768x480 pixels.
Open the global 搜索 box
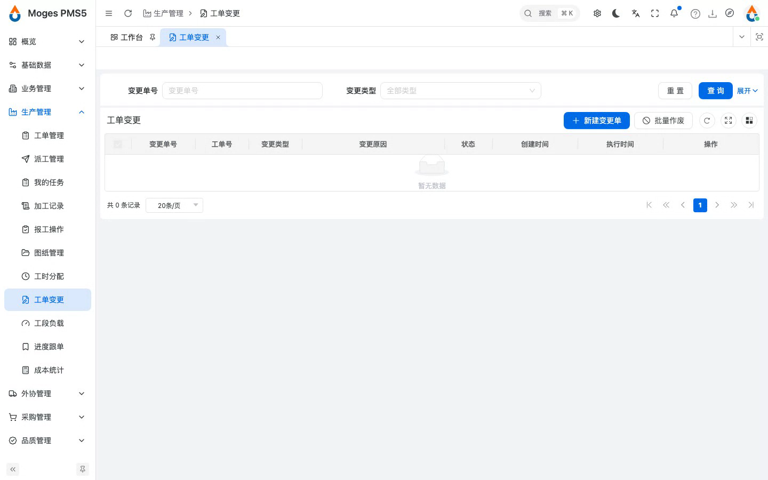tap(549, 13)
